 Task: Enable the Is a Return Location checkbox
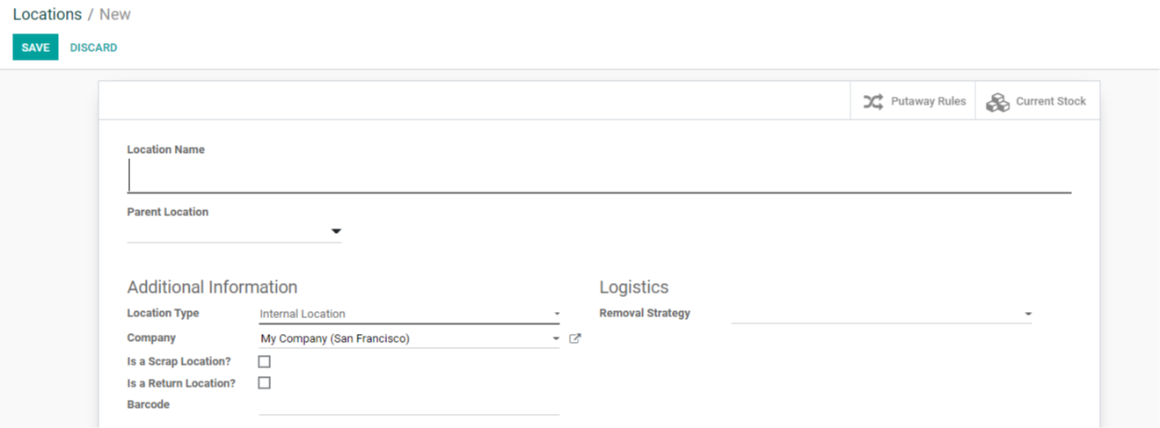pos(264,383)
